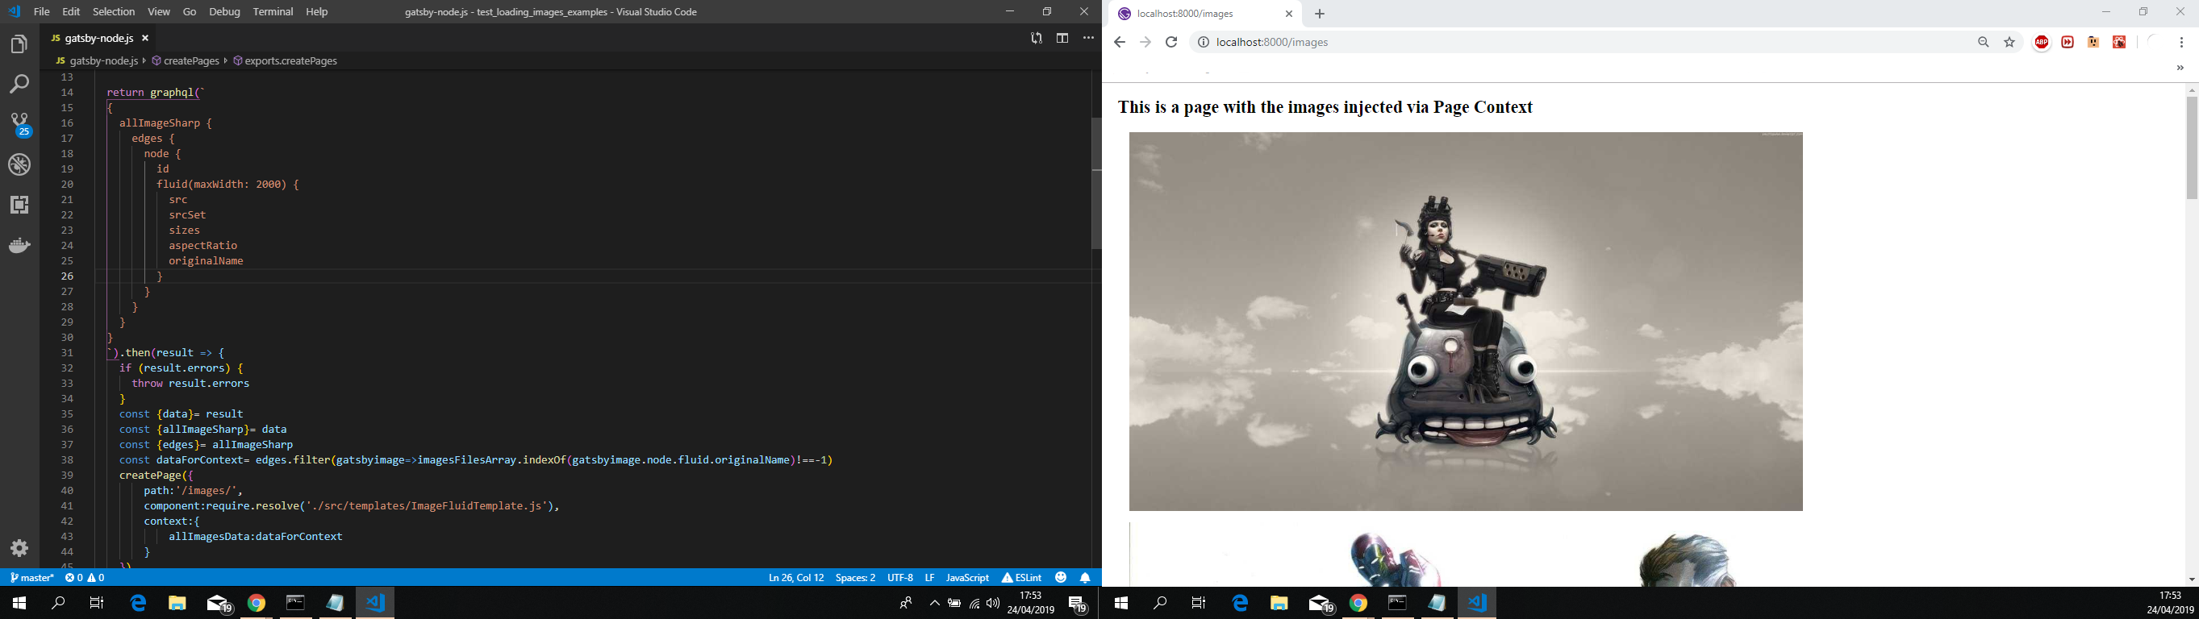The width and height of the screenshot is (2199, 619).
Task: Click the robot girl image on page
Action: (x=1466, y=322)
